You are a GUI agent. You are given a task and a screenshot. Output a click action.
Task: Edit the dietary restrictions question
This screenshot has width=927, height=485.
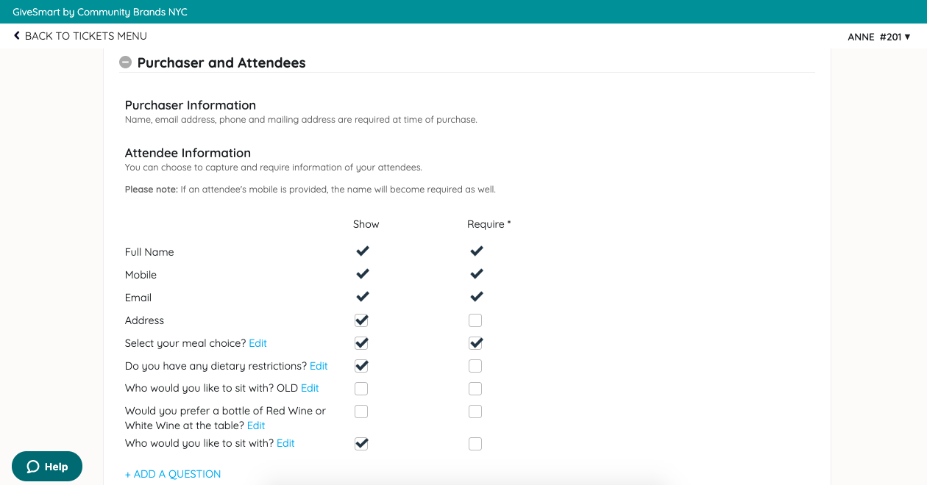[x=319, y=366]
